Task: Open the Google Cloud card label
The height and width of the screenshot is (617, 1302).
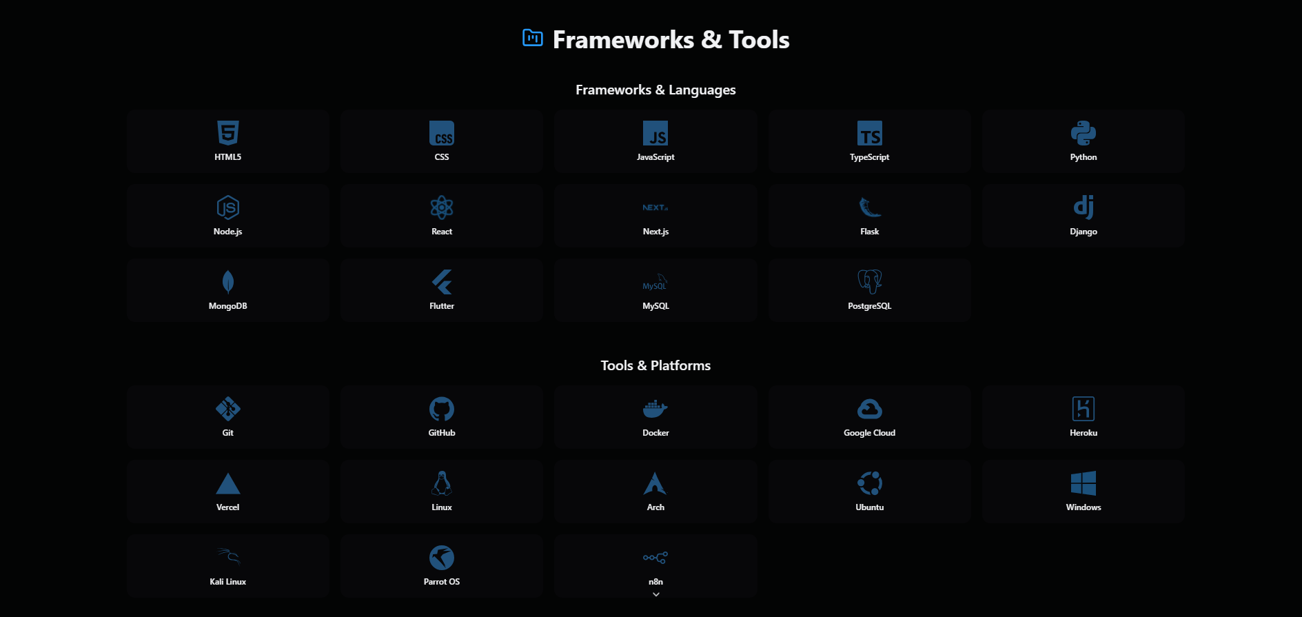Action: 869,433
